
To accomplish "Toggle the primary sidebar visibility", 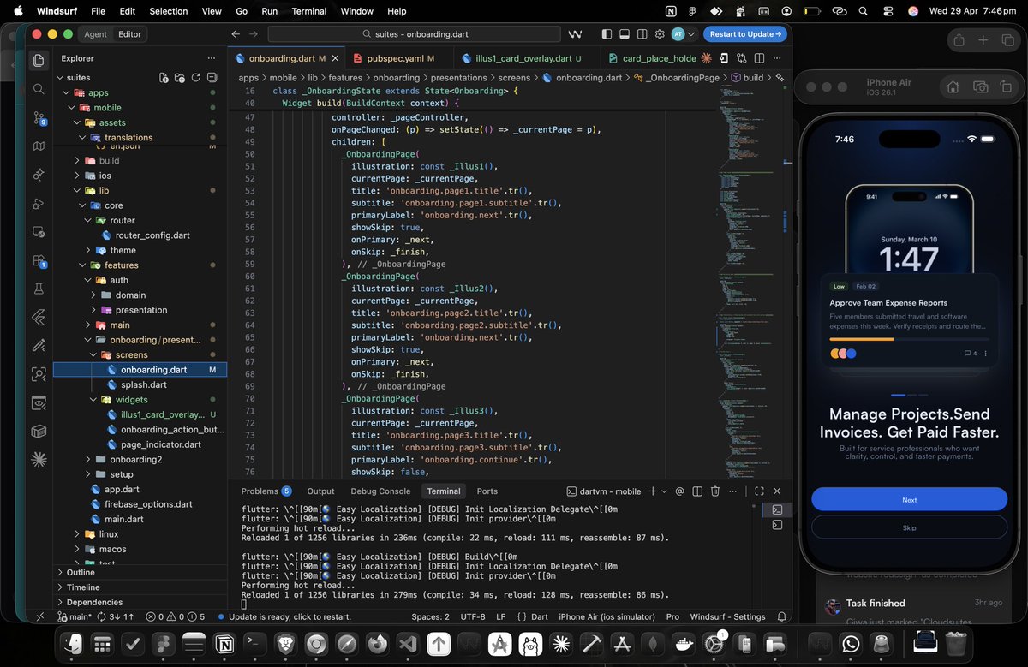I will pyautogui.click(x=607, y=34).
